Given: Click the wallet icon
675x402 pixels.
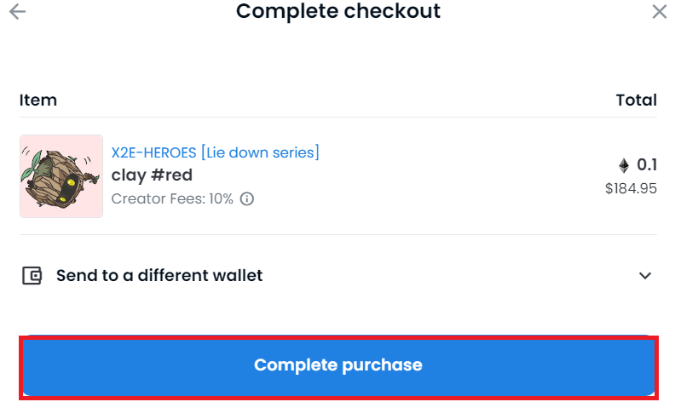Looking at the screenshot, I should tap(32, 275).
